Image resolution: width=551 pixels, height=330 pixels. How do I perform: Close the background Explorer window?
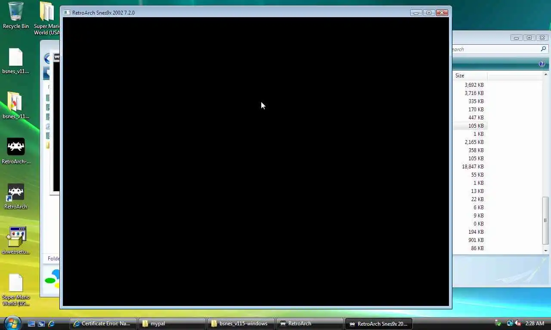pos(542,38)
